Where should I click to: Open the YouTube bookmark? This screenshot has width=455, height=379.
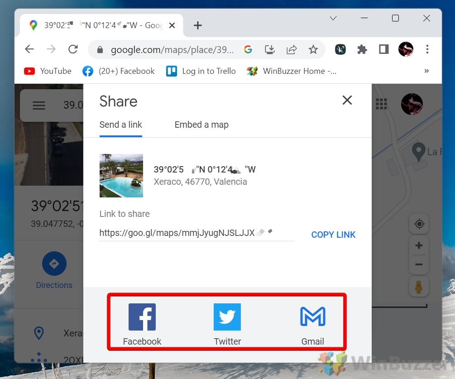(x=48, y=71)
